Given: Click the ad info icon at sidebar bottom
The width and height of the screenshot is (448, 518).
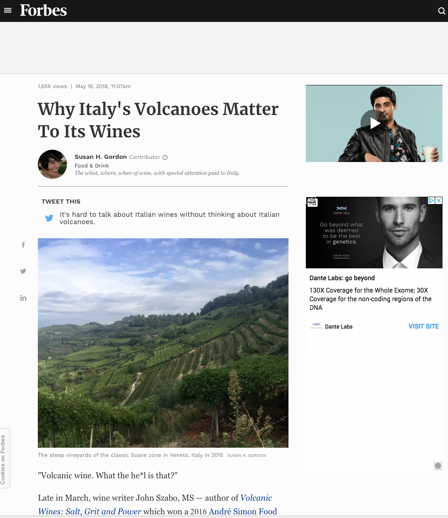Looking at the screenshot, I should click(x=438, y=466).
